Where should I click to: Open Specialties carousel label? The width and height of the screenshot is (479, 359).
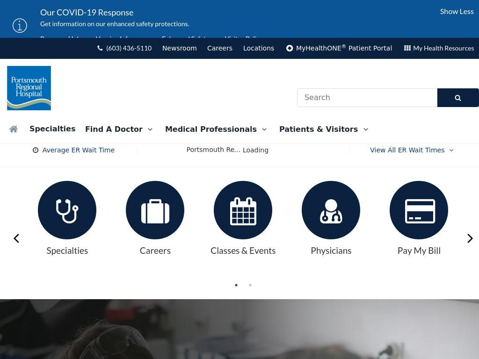point(67,251)
